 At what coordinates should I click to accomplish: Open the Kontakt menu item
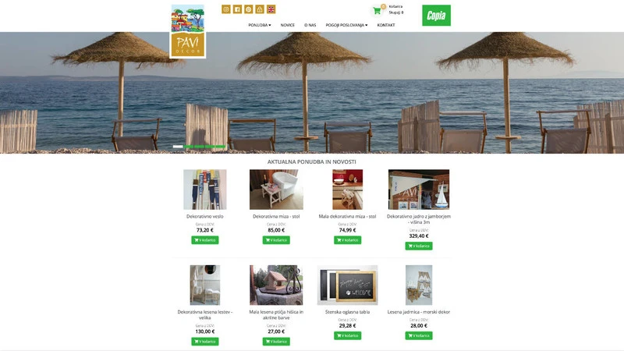click(385, 25)
